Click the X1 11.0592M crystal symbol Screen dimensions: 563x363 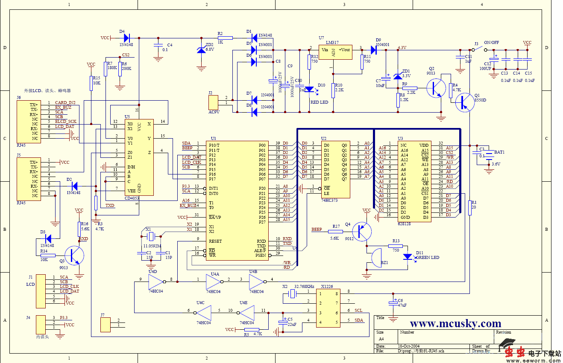pyautogui.click(x=150, y=235)
